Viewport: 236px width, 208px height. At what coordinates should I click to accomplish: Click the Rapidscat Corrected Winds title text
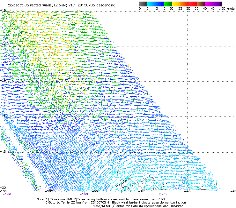tap(61, 5)
